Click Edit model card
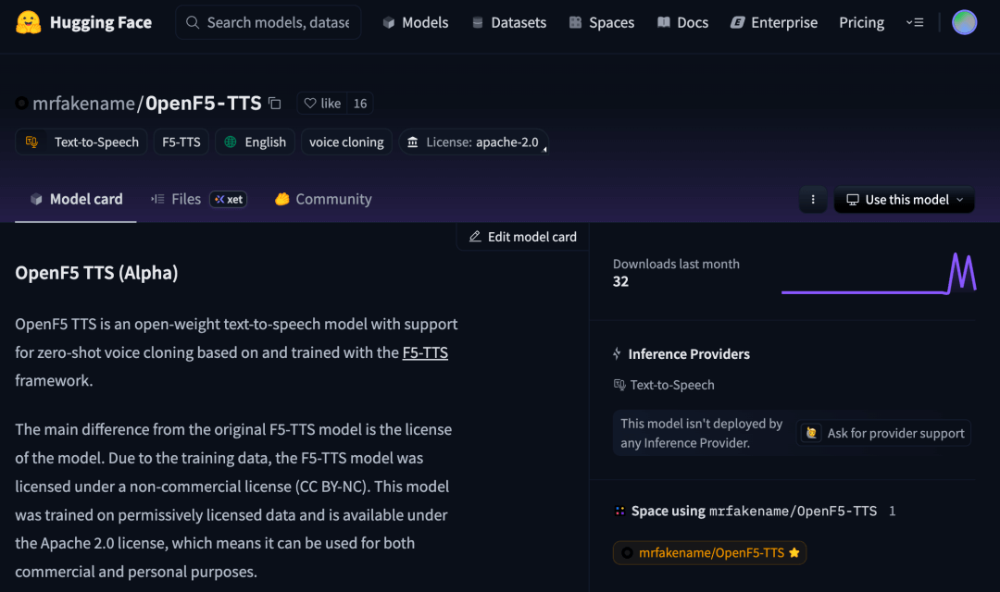The height and width of the screenshot is (592, 1000). point(522,237)
